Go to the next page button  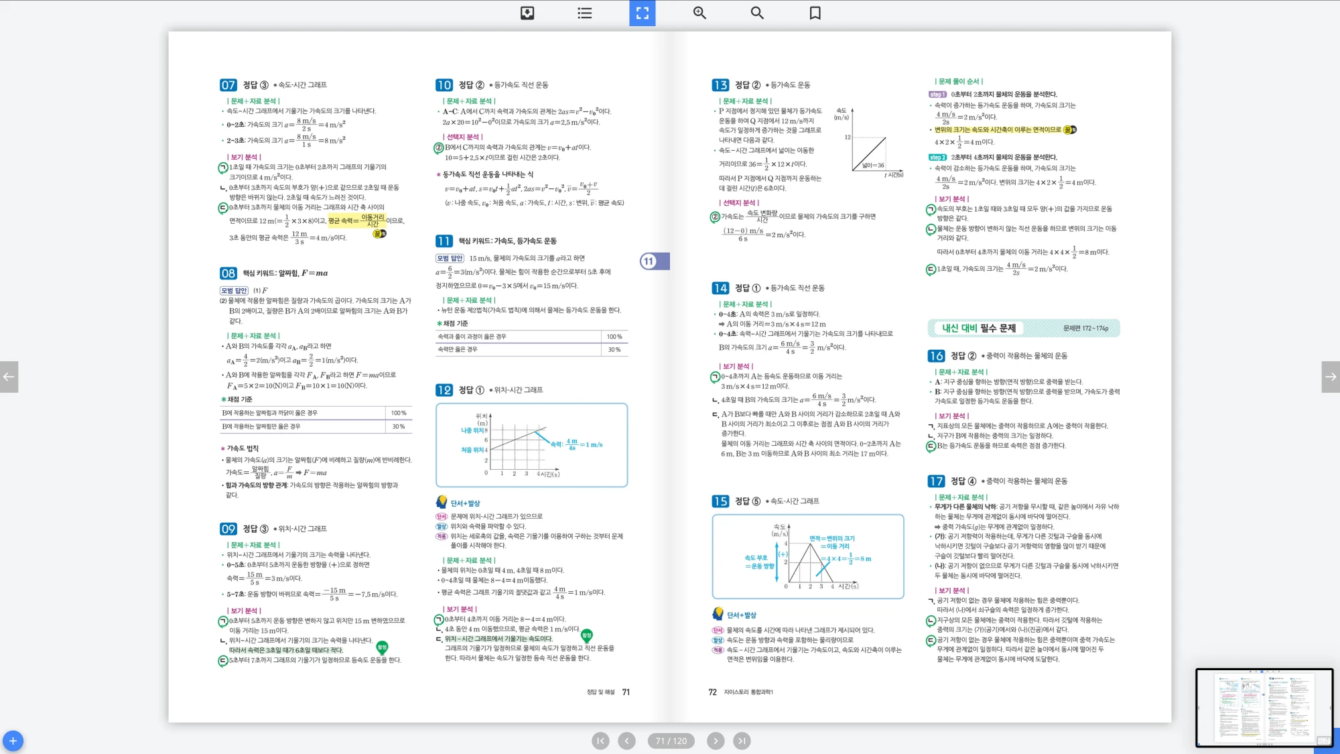716,741
